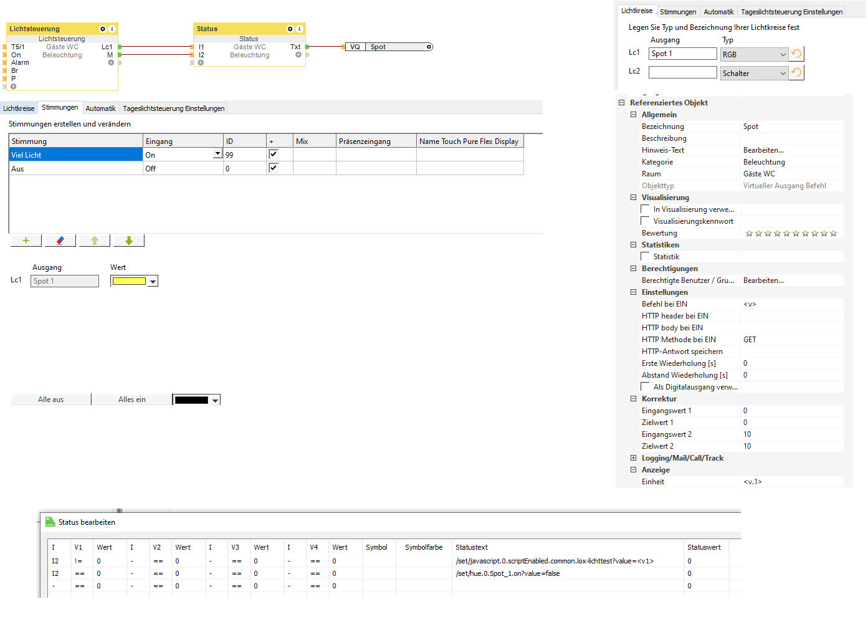Delete selected mood with eraser icon

(x=60, y=241)
